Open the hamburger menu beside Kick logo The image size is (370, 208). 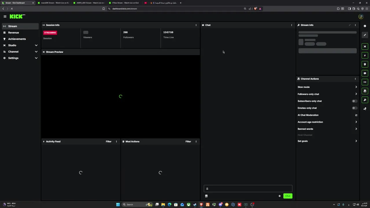click(x=5, y=16)
